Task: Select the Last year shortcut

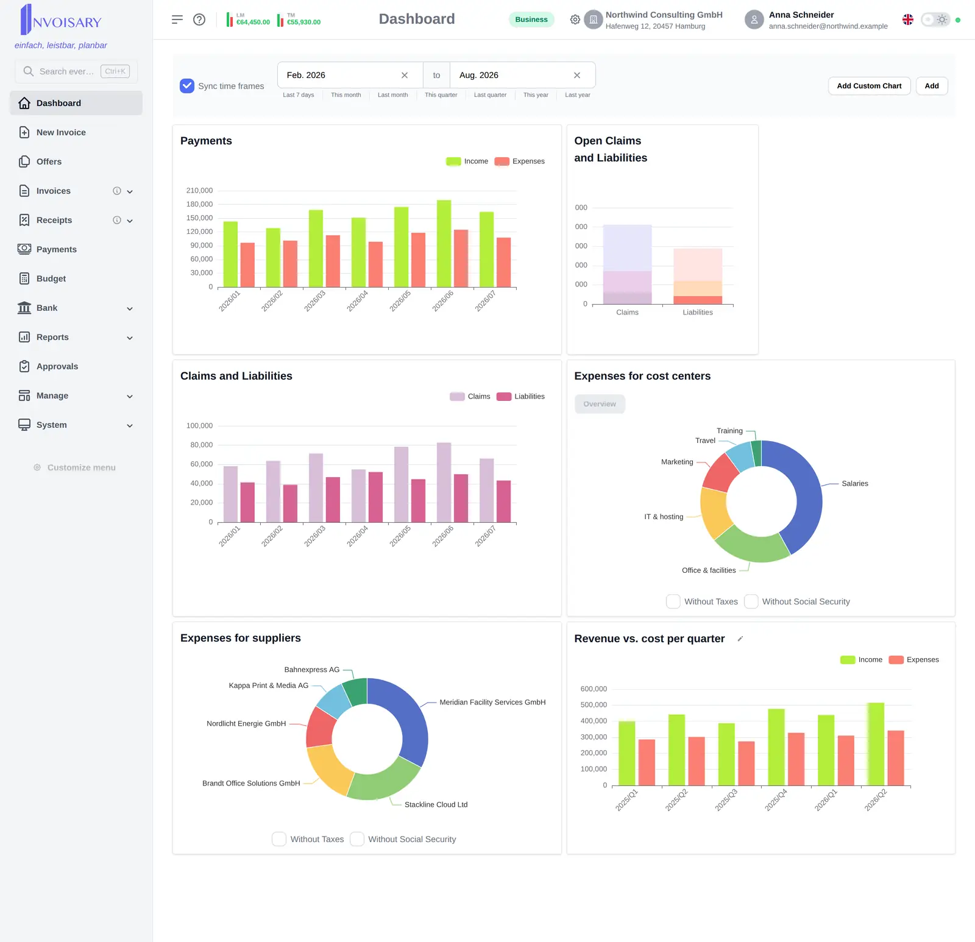Action: [x=578, y=95]
